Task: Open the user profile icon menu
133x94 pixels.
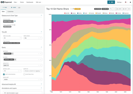Action: click(131, 2)
